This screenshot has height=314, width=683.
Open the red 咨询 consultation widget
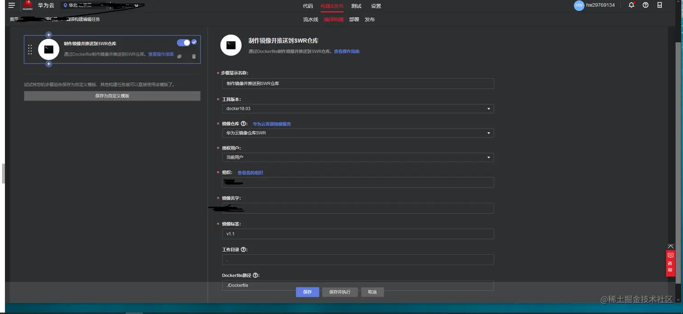coord(670,263)
